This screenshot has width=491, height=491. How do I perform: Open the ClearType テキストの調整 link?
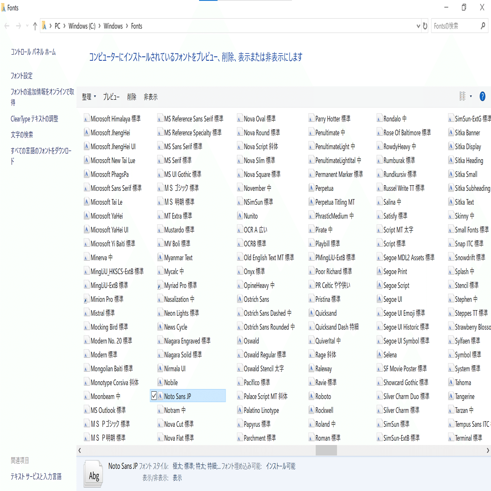pos(34,119)
